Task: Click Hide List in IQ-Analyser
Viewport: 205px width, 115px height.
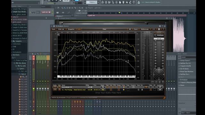Action: pos(61,29)
